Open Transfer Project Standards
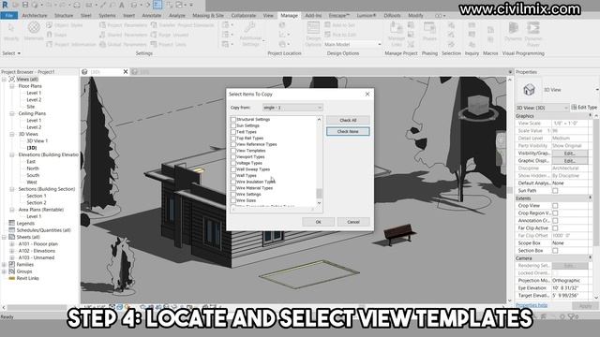Screen dimensions: 600x337 tap(182, 25)
